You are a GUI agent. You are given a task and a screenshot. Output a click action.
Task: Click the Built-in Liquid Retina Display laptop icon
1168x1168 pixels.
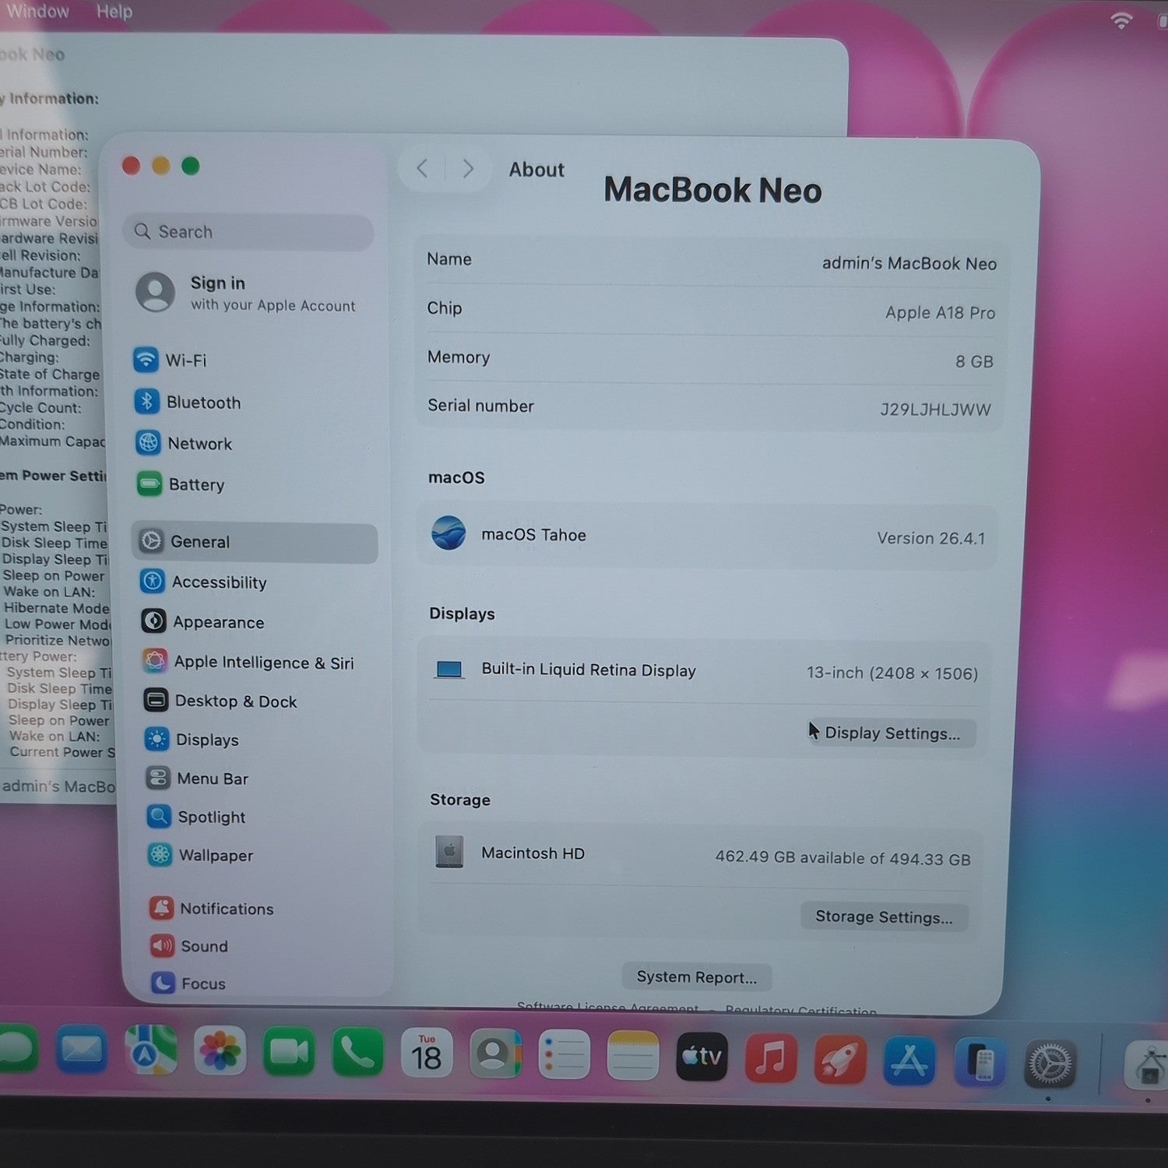[x=449, y=670]
